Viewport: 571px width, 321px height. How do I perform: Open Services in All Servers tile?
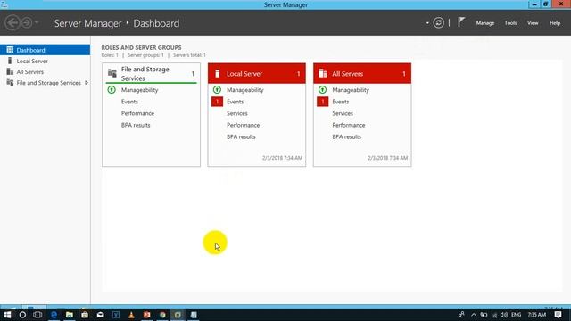click(x=343, y=113)
